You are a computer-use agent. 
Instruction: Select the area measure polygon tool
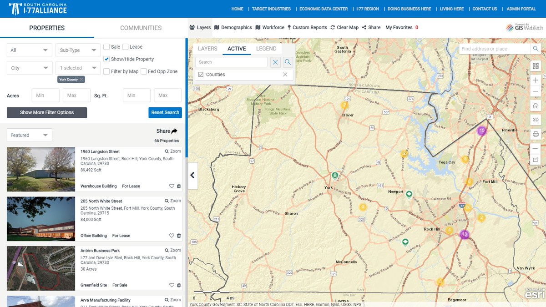coord(536,160)
